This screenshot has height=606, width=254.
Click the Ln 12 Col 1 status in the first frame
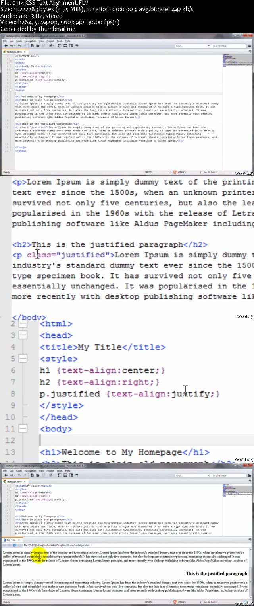(210, 172)
